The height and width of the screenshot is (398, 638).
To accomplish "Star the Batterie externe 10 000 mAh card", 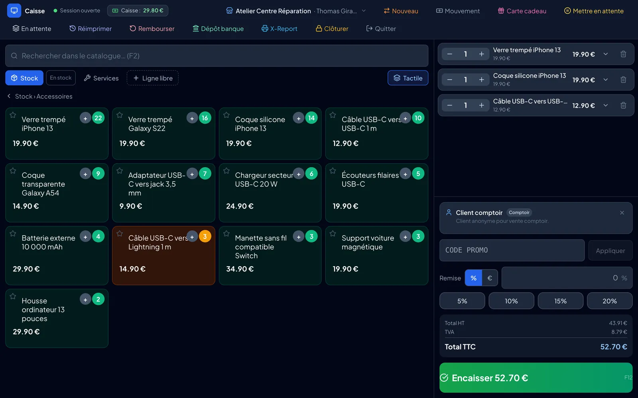I will [x=13, y=234].
